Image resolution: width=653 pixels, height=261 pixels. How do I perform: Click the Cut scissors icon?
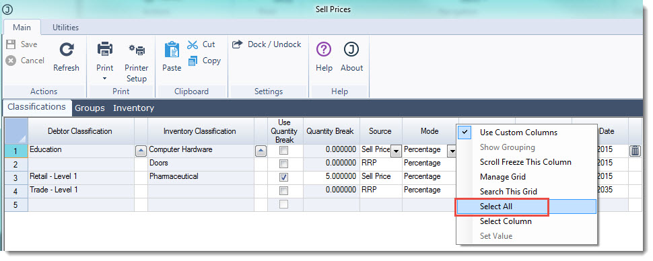(193, 44)
